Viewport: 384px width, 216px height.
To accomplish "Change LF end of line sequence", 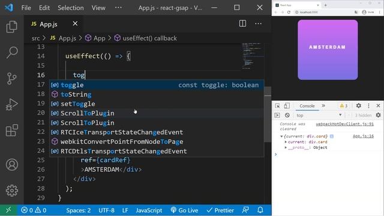I will pos(125,210).
